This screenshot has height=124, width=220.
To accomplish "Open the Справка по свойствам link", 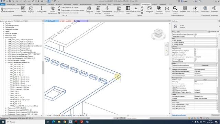I will pyautogui.click(x=178, y=115).
